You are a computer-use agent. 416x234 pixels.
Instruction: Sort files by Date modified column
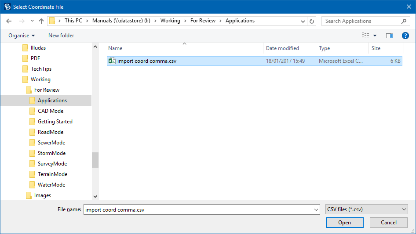(282, 48)
